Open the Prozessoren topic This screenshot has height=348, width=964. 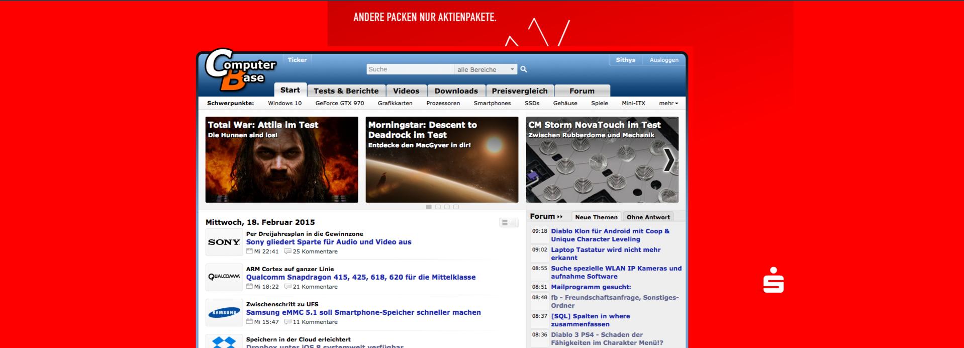click(x=443, y=103)
